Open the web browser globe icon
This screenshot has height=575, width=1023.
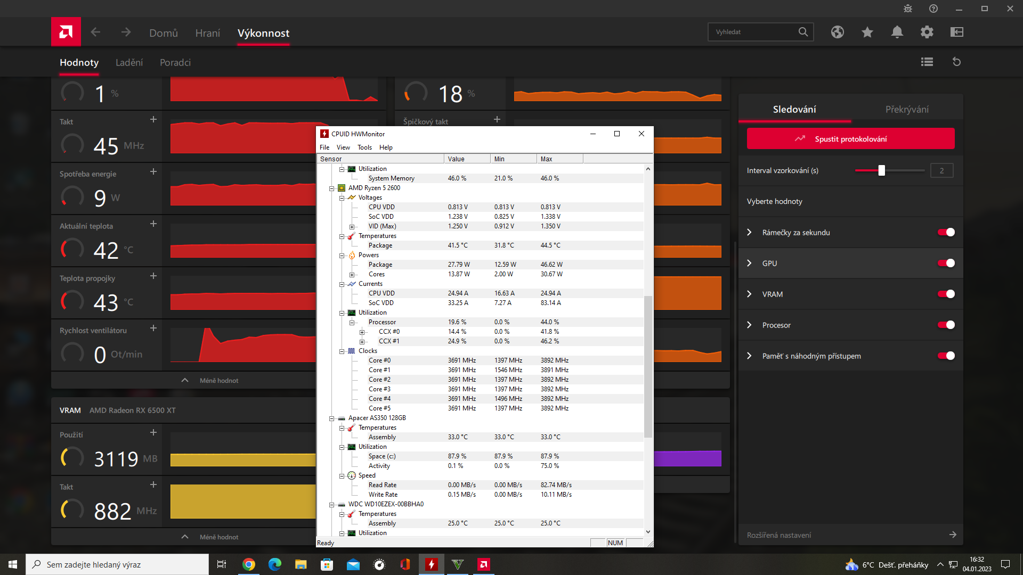[x=838, y=32]
